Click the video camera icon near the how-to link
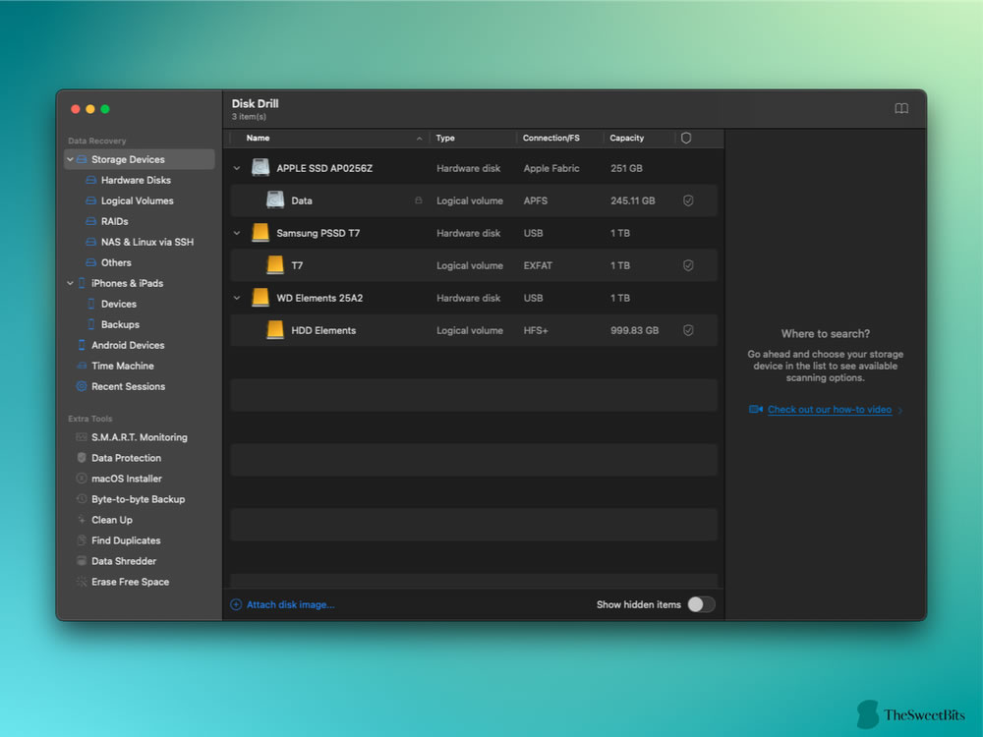Image resolution: width=983 pixels, height=737 pixels. 755,409
